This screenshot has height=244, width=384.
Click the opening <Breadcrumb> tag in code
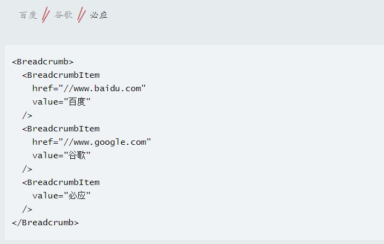[x=42, y=62]
